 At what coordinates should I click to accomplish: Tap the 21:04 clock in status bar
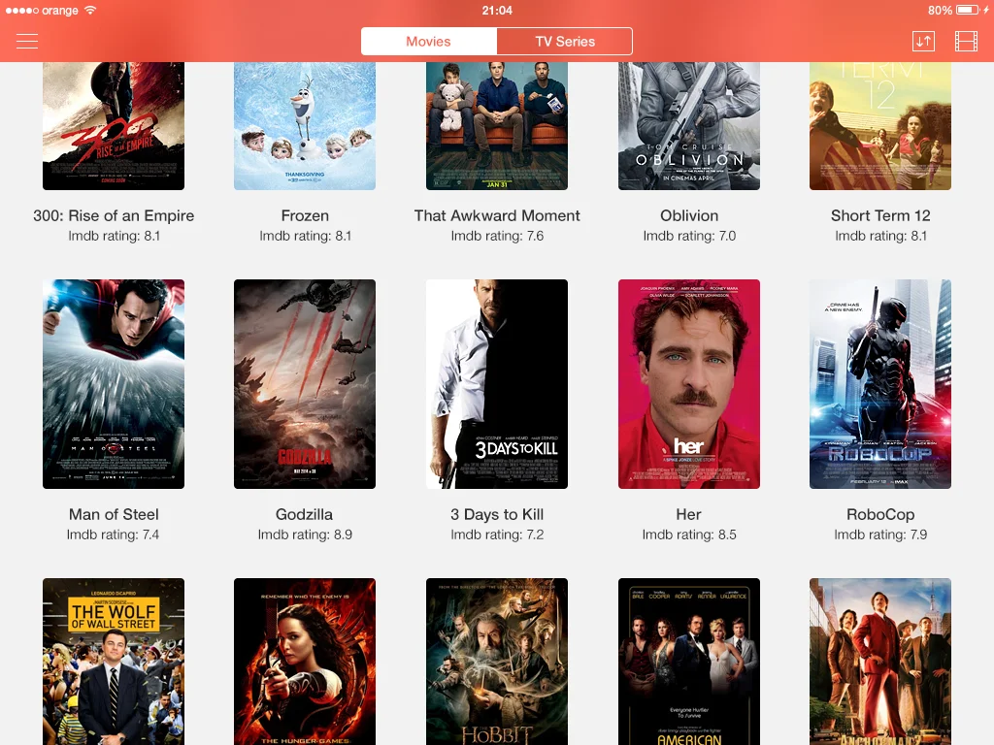point(497,10)
